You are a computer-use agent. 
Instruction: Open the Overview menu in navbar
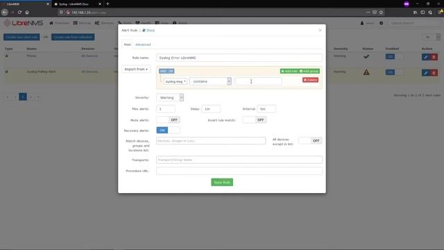pyautogui.click(x=59, y=23)
